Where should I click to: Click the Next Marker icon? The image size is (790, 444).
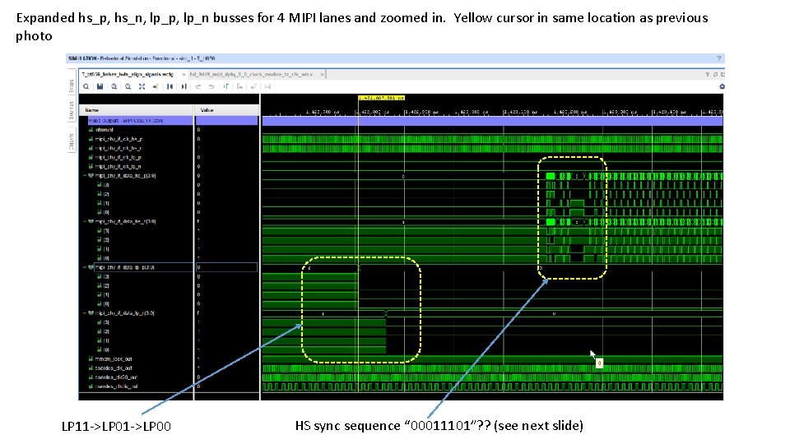pos(253,86)
